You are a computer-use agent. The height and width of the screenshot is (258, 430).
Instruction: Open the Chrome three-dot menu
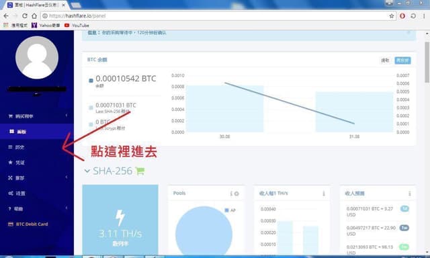[x=424, y=16]
